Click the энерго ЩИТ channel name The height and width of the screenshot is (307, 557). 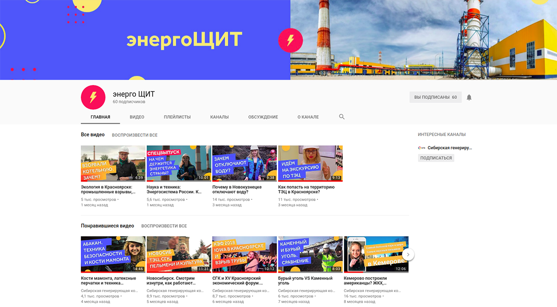coord(134,94)
